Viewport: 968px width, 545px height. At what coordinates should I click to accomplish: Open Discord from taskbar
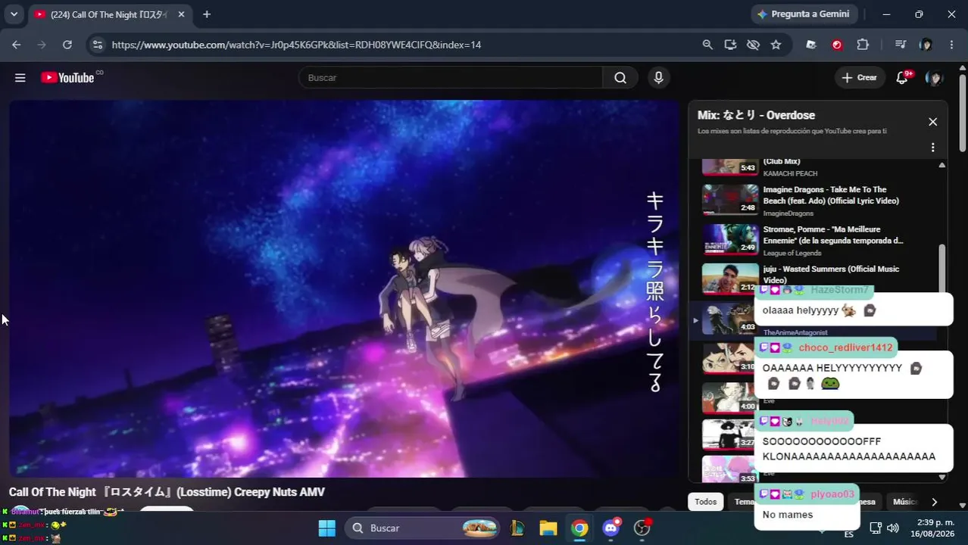coord(611,528)
